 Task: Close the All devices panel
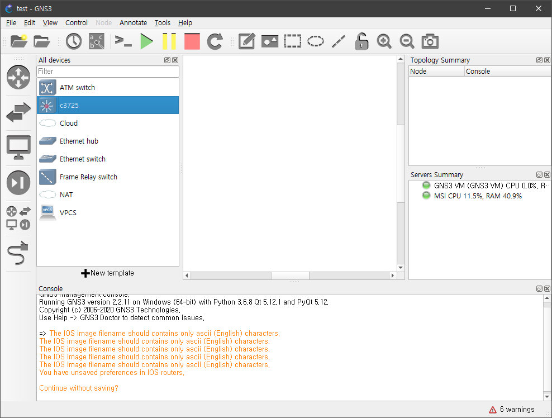coord(175,60)
